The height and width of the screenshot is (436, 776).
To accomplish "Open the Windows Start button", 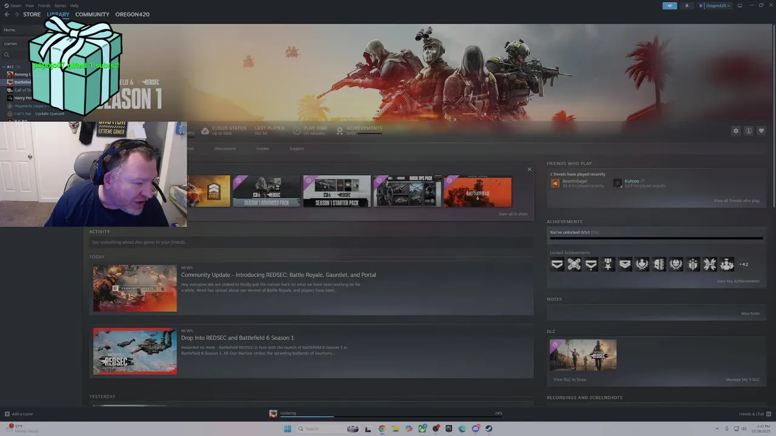I will [x=287, y=429].
